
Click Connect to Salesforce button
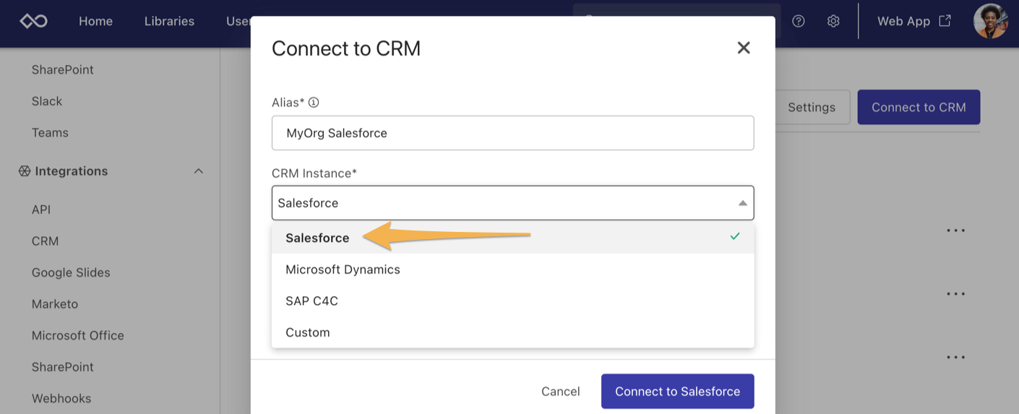677,391
